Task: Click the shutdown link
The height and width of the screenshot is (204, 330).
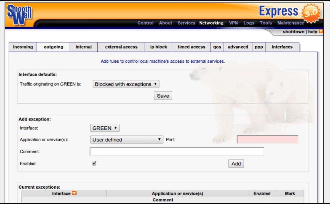Action: click(294, 32)
